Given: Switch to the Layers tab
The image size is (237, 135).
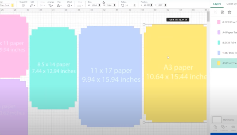Looking at the screenshot, I should (217, 4).
